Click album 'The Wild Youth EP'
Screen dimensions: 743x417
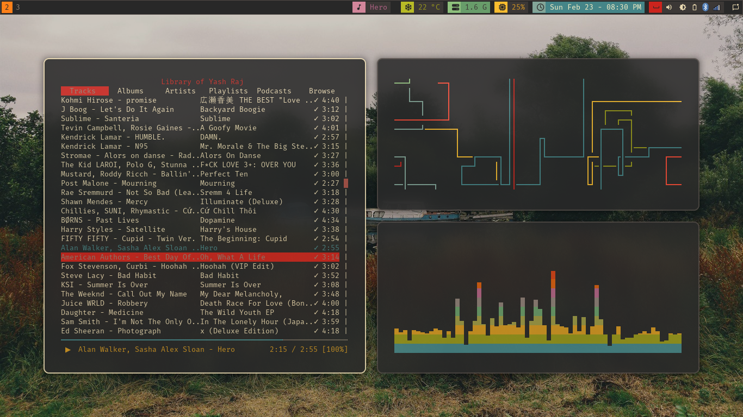coord(237,312)
